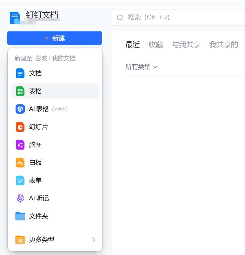Screen dimensions: 245x255
Task: Click the green 表格 spreadsheet icon
Action: [20, 91]
